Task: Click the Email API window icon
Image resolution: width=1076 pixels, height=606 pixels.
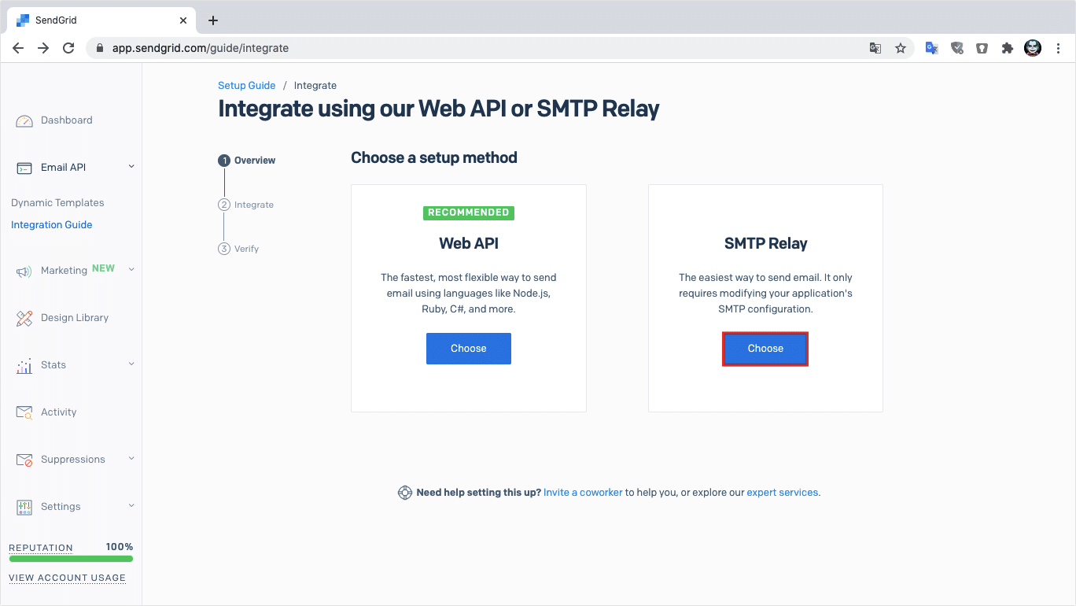Action: [24, 168]
